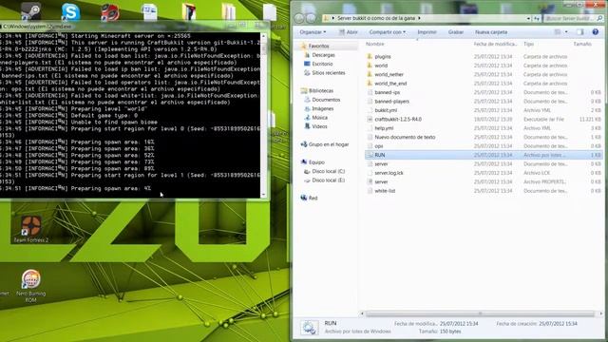Viewport: 608px width, 342px height.
Task: Open view options dropdown arrow
Action: [x=566, y=31]
